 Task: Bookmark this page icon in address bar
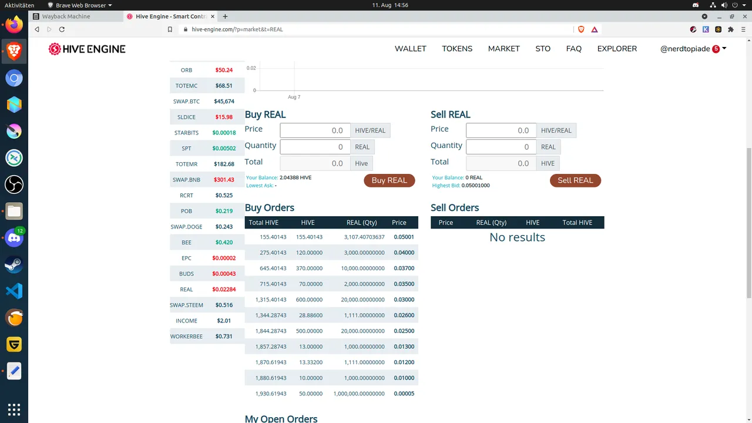coord(170,29)
